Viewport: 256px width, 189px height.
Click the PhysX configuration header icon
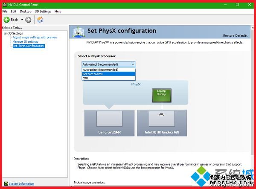click(x=79, y=32)
